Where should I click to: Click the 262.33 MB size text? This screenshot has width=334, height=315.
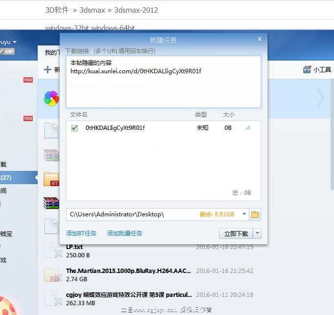point(81,303)
